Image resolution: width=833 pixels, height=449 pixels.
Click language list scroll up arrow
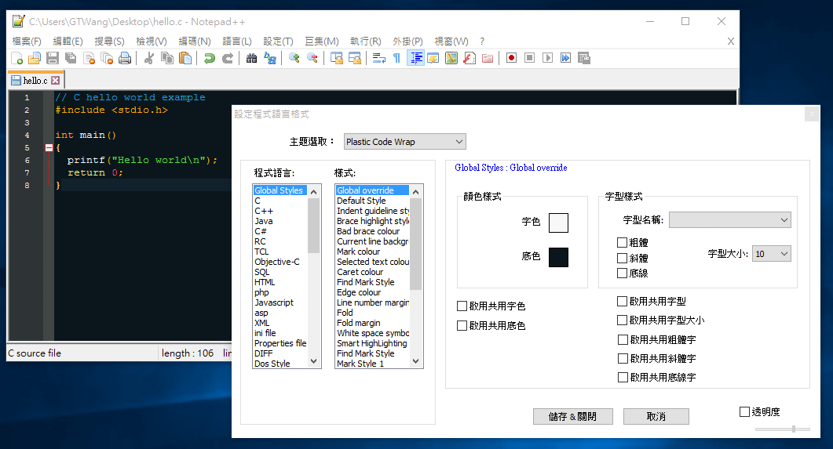point(313,191)
